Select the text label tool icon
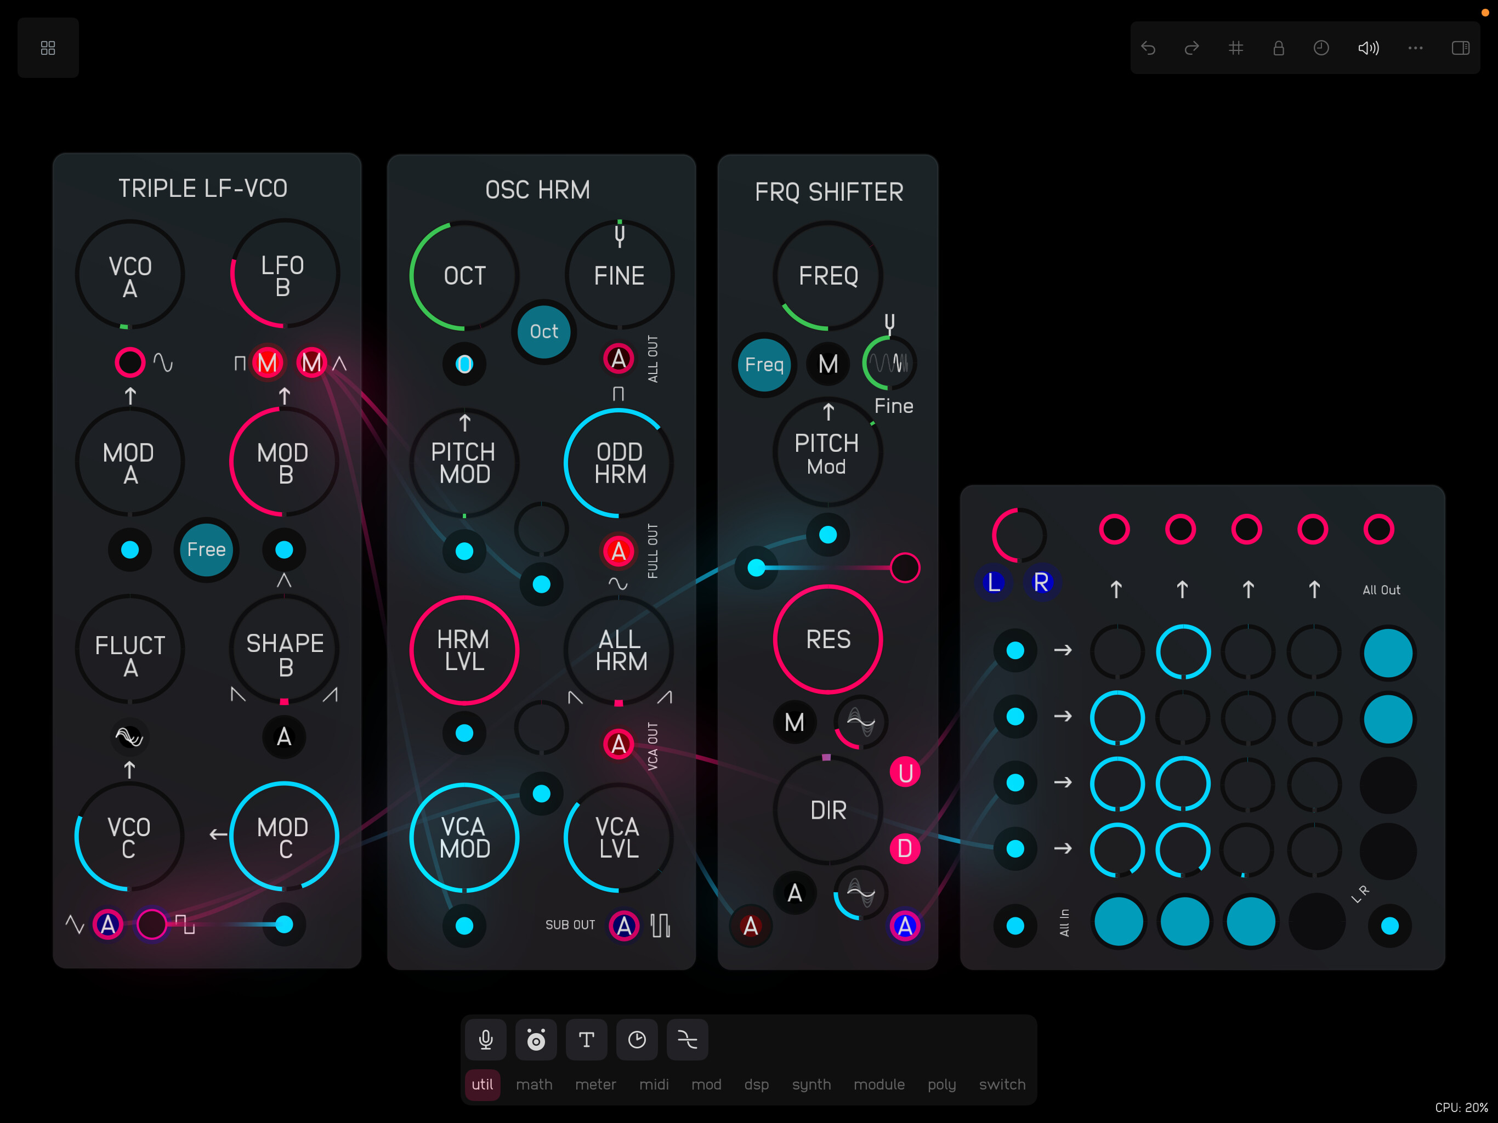The image size is (1498, 1123). pyautogui.click(x=587, y=1039)
